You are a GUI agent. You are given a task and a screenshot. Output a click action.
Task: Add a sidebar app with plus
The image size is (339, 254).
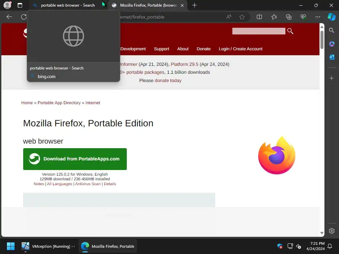click(331, 78)
